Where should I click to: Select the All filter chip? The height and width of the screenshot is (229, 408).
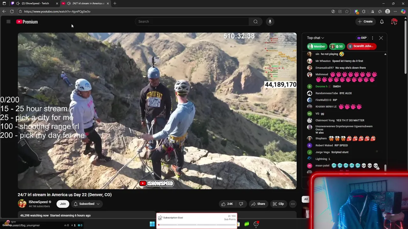pos(306,199)
